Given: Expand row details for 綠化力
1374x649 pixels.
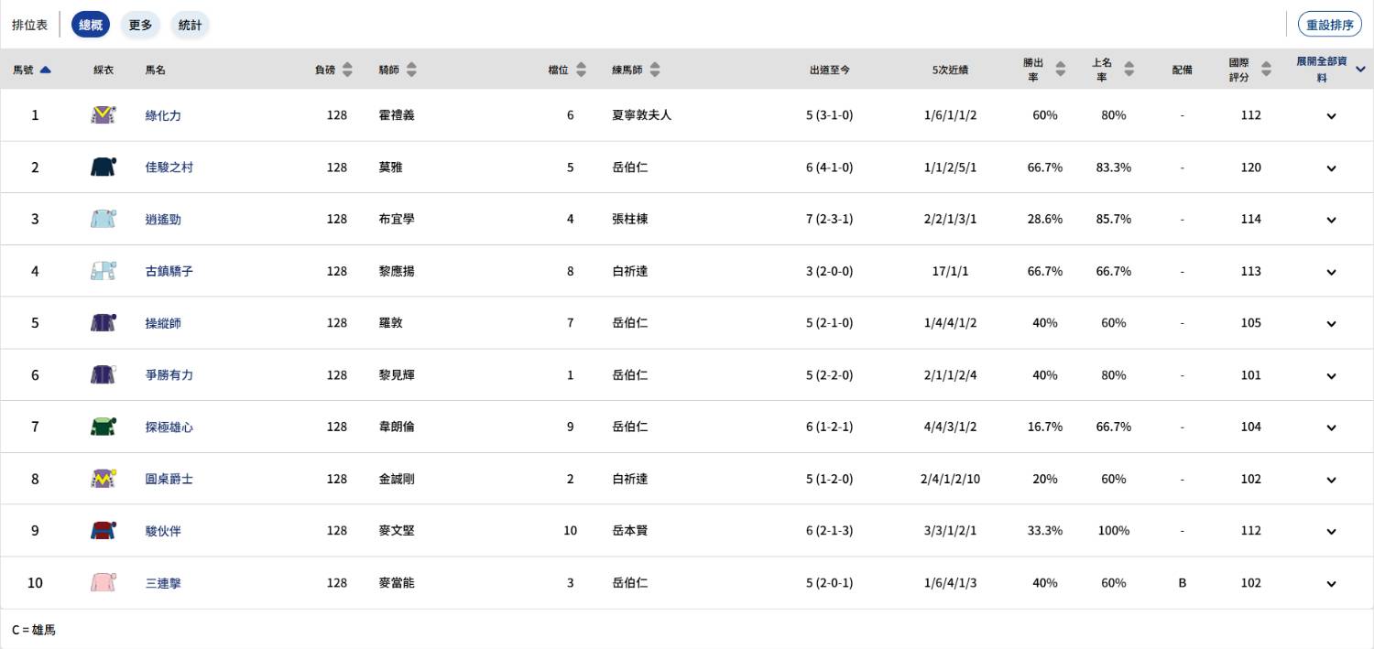Looking at the screenshot, I should click(1331, 116).
